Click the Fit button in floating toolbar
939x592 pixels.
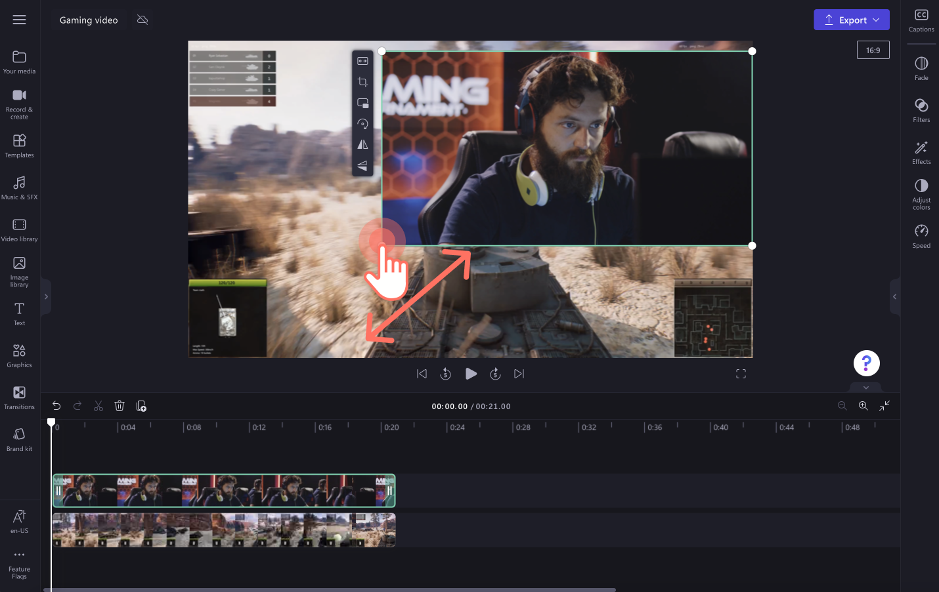point(362,61)
